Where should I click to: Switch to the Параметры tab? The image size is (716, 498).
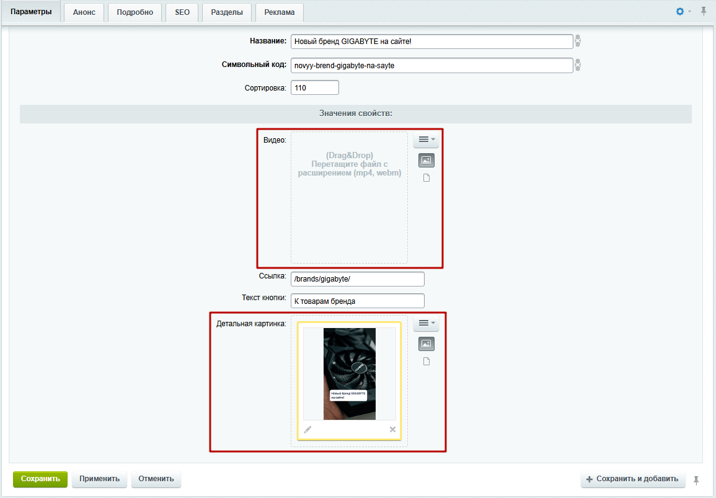point(31,12)
